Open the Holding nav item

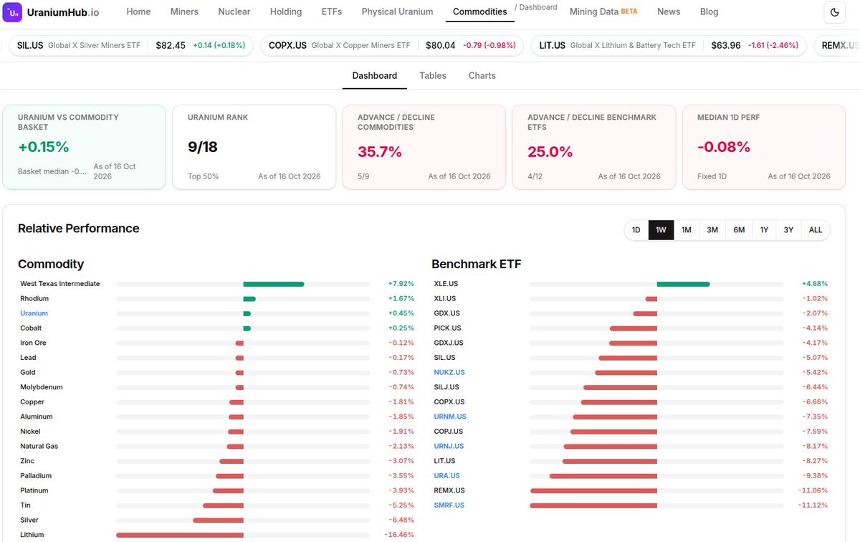pyautogui.click(x=286, y=11)
